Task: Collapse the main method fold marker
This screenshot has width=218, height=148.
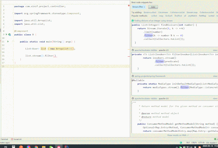Action: [14, 41]
